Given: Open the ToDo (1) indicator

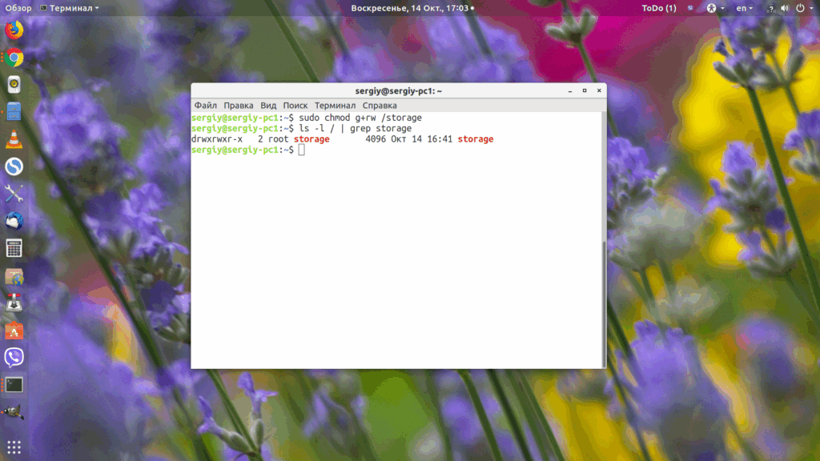Looking at the screenshot, I should (x=659, y=8).
